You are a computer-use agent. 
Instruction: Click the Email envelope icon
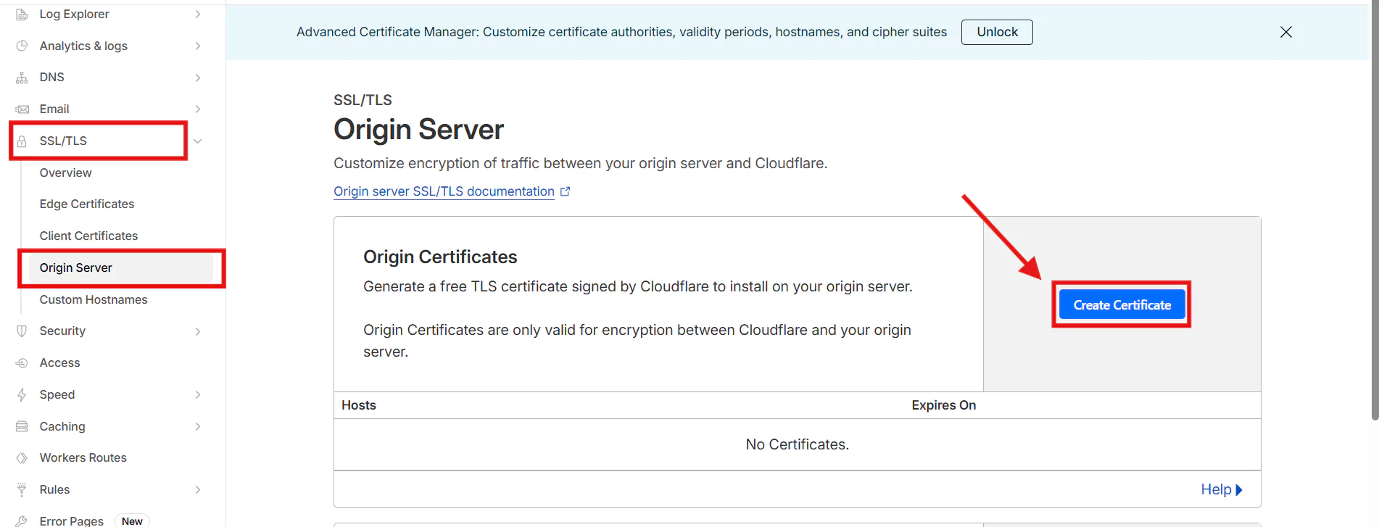22,109
